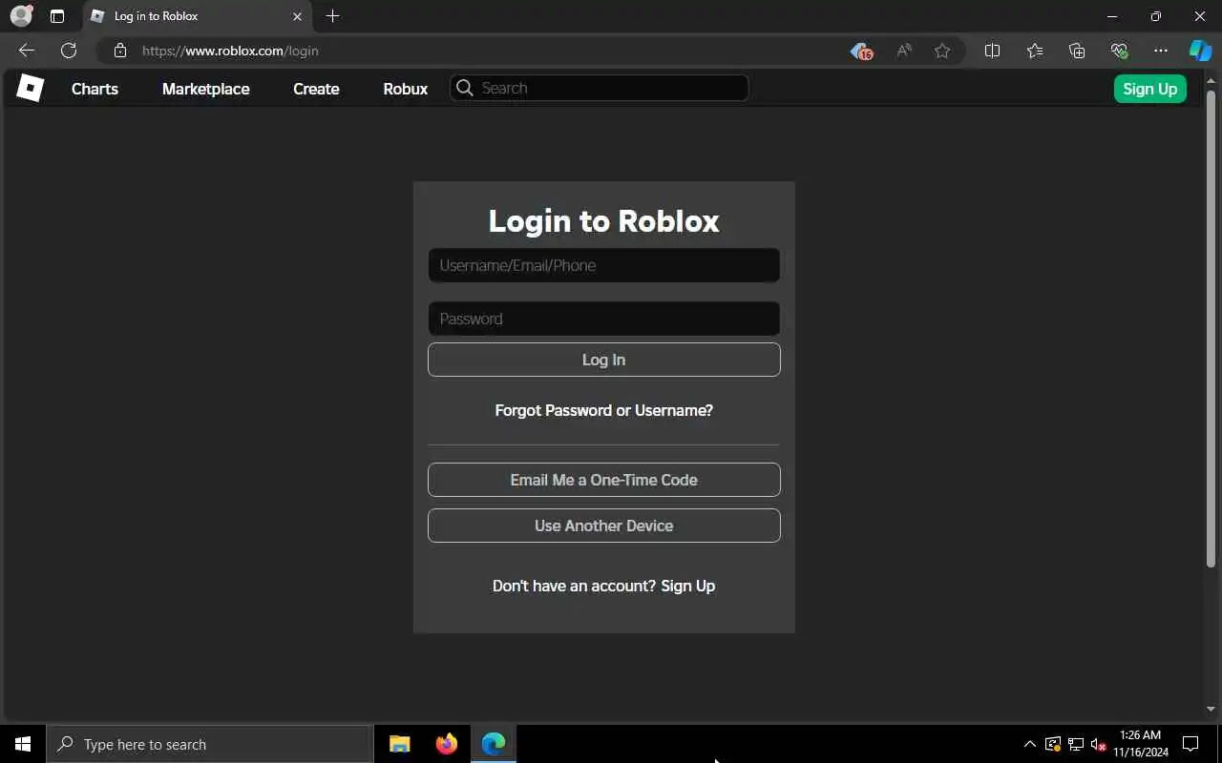Viewport: 1222px width, 763px height.
Task: Go back to previous page
Action: [27, 51]
